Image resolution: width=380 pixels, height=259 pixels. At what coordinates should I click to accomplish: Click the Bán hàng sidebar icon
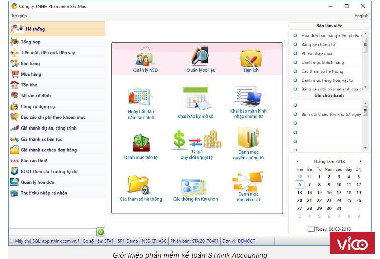pos(14,63)
